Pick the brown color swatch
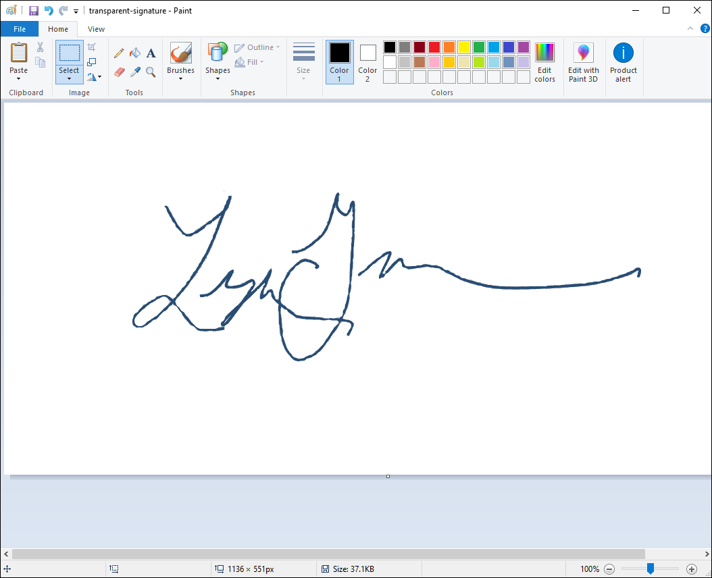Screen dimensions: 712x578 (419, 61)
